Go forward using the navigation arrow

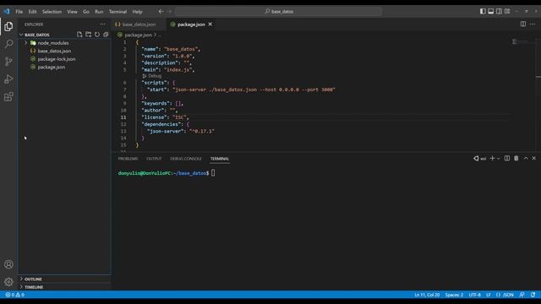(x=169, y=11)
